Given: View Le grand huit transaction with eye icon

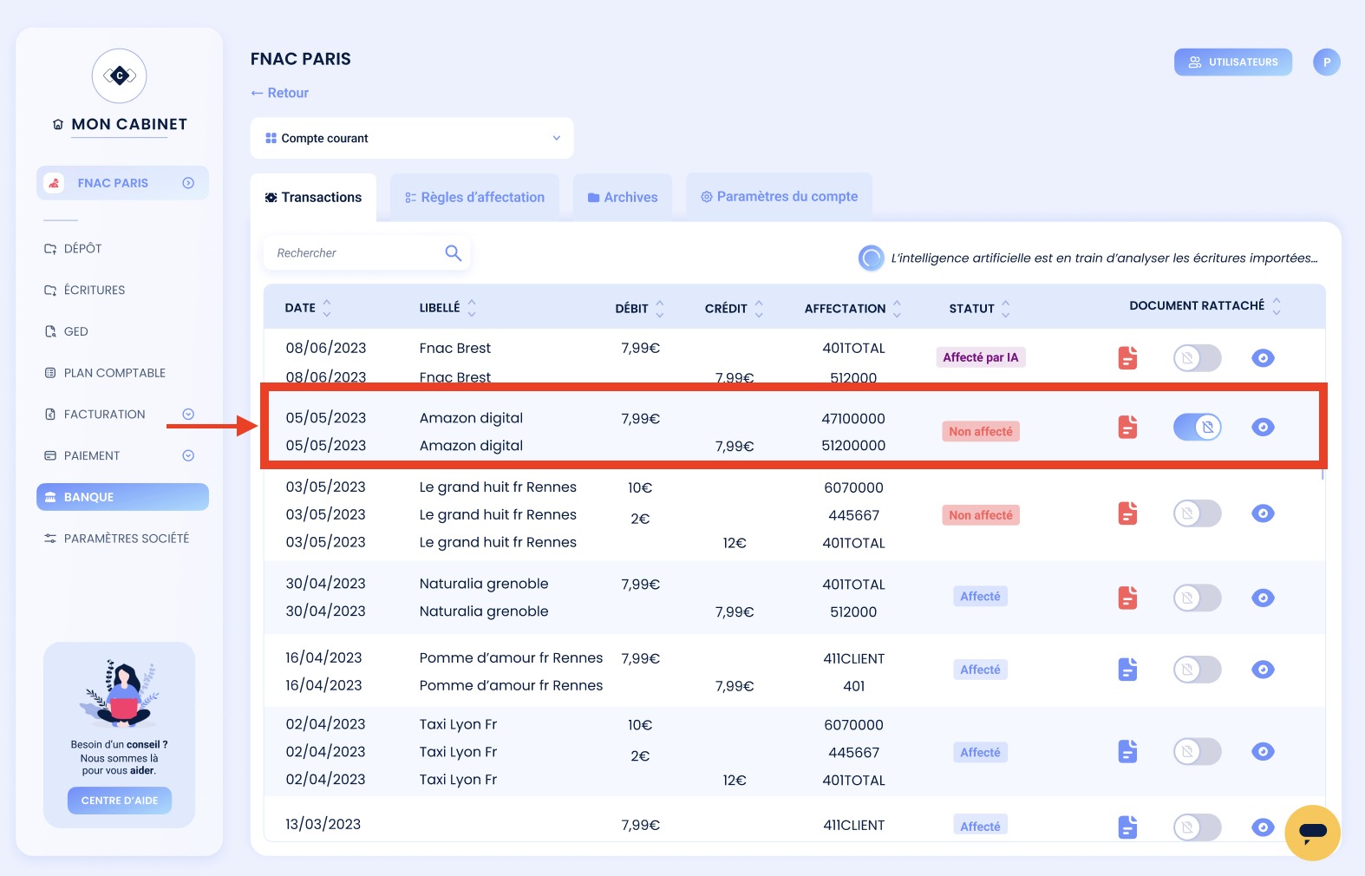Looking at the screenshot, I should pyautogui.click(x=1263, y=513).
